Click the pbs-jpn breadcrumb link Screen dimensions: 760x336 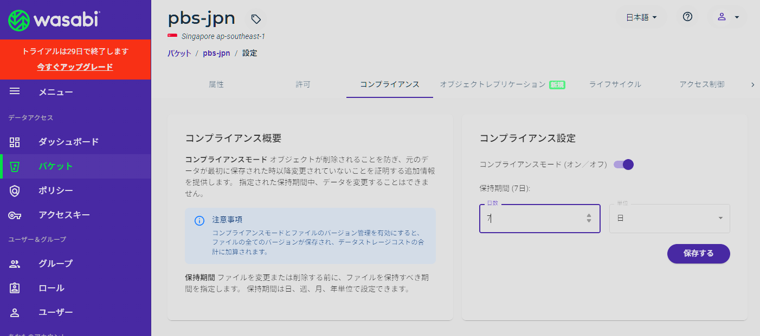point(216,53)
